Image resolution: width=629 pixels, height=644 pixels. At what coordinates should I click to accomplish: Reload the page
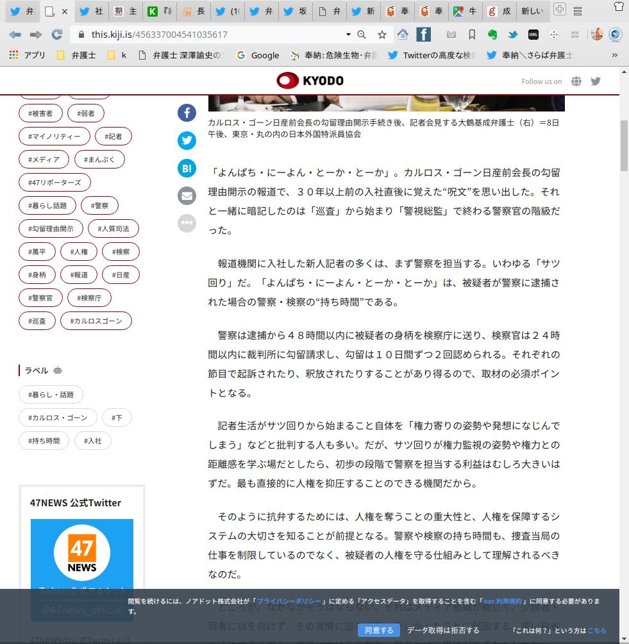[56, 35]
